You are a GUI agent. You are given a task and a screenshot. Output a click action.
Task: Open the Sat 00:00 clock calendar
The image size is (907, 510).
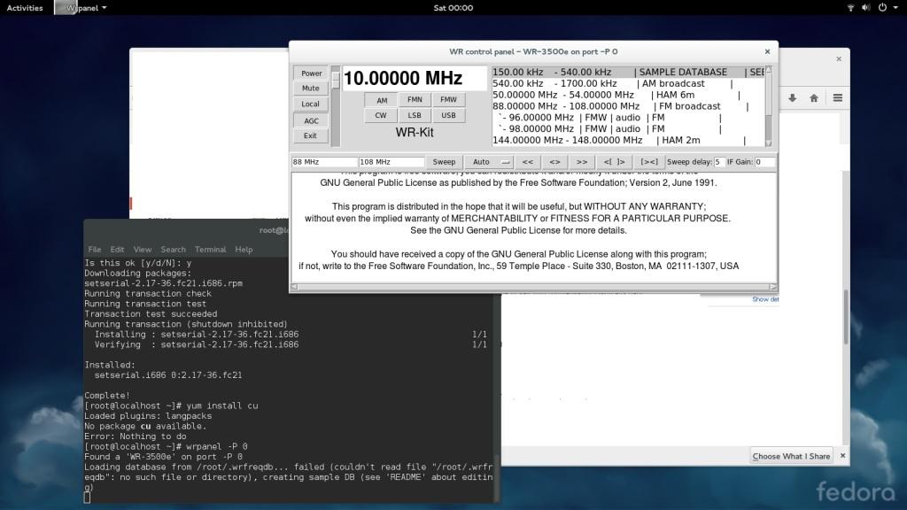pos(453,7)
